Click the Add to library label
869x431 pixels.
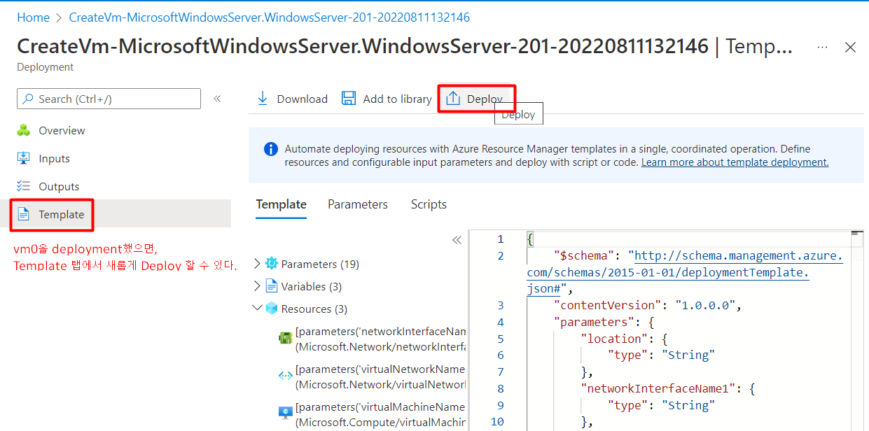tap(397, 99)
